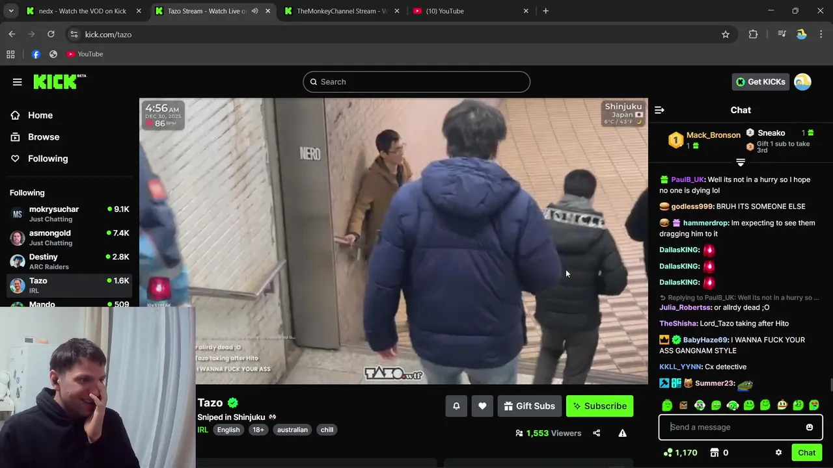The width and height of the screenshot is (833, 468).
Task: Select the australian tag
Action: 292,430
